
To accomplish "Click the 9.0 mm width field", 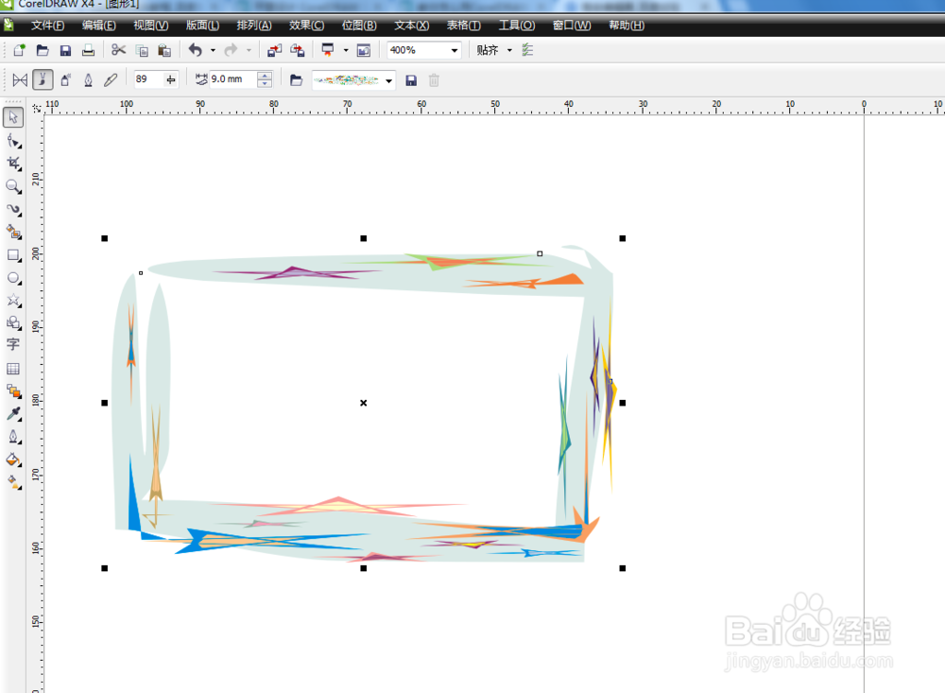I will pyautogui.click(x=232, y=79).
